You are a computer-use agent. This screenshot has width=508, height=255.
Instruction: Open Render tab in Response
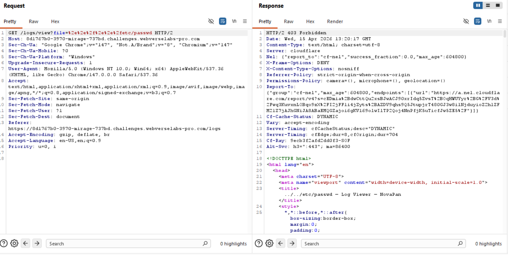point(335,21)
